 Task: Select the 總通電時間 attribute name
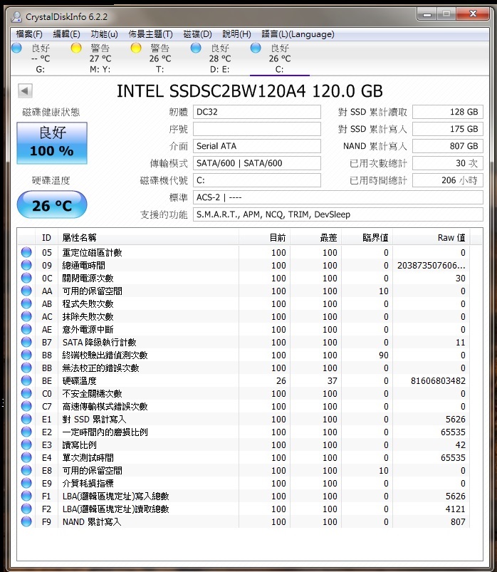tap(83, 265)
